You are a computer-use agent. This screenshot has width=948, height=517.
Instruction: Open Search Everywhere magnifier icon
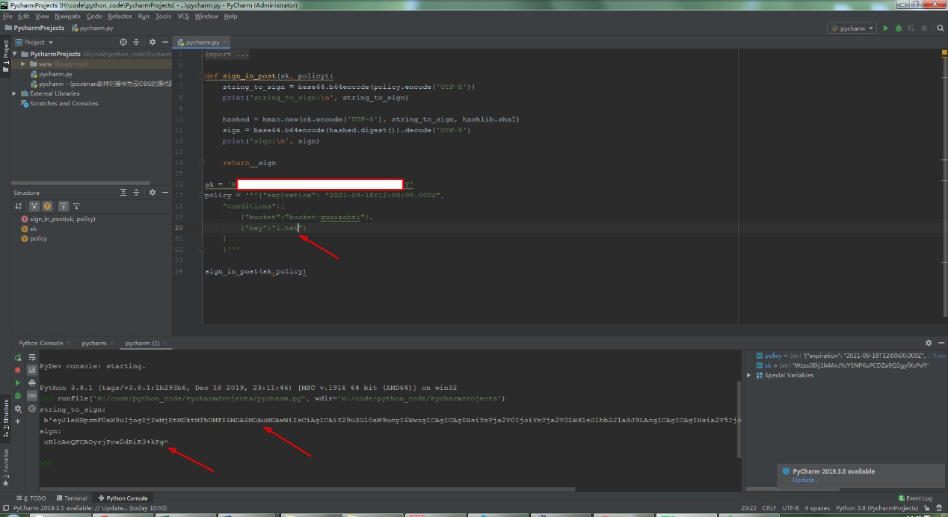pos(939,28)
